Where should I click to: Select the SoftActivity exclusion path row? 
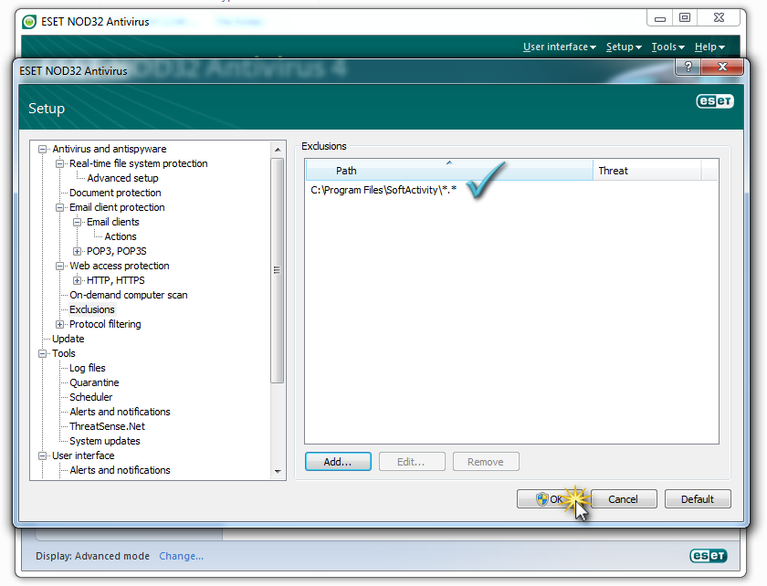click(x=511, y=190)
